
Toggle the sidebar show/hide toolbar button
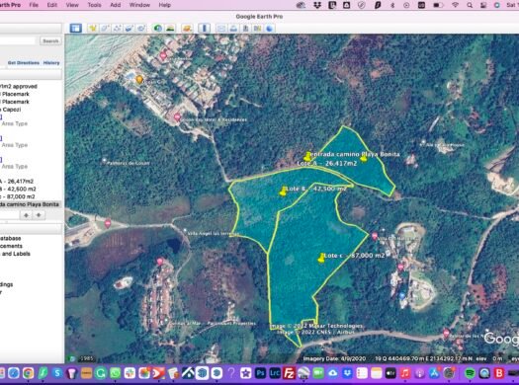[76, 28]
